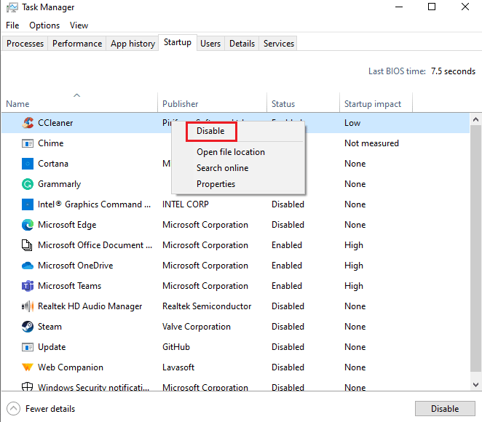Click the scrollbar up arrow

(476, 119)
